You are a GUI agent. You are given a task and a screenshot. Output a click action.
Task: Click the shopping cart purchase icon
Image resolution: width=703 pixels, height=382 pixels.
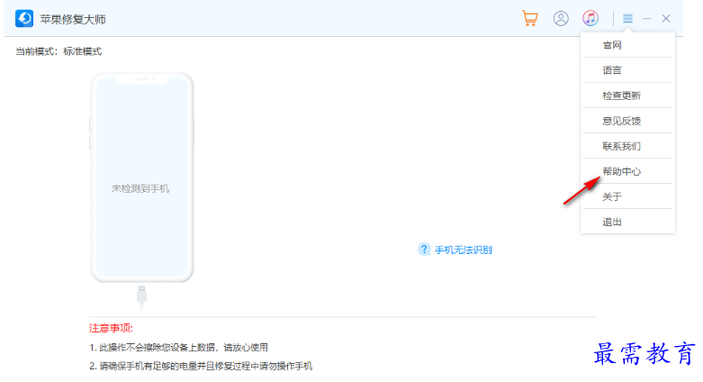[530, 18]
